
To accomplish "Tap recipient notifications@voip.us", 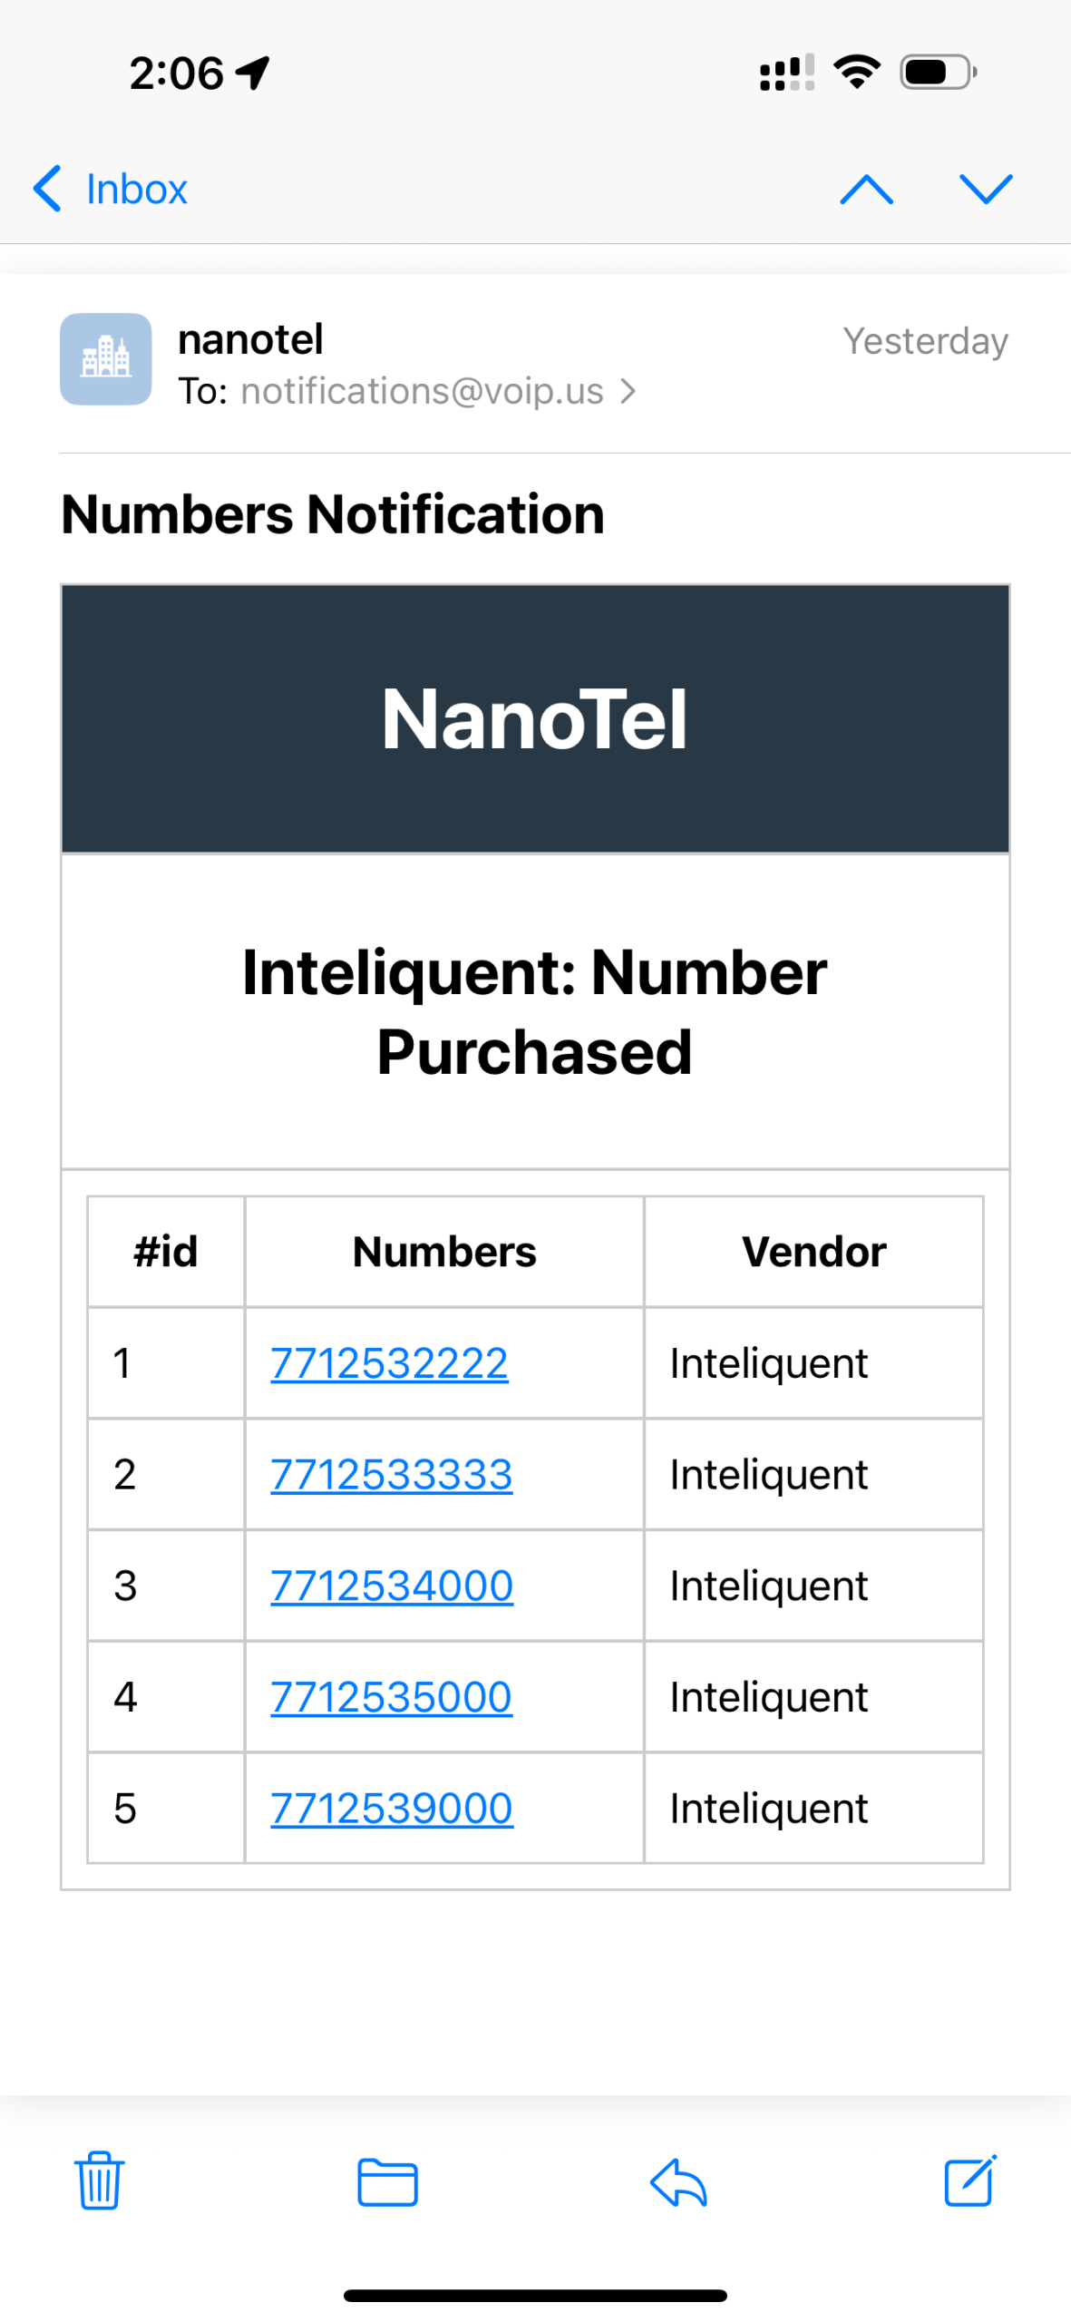I will coord(422,391).
